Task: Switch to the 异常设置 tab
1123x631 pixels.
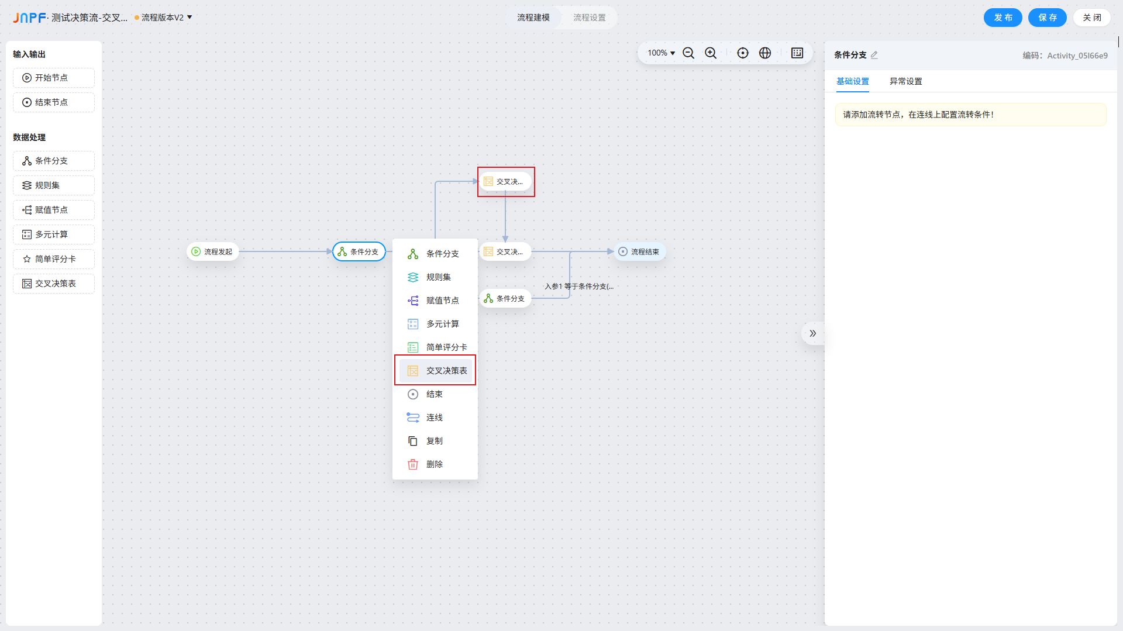Action: point(905,81)
